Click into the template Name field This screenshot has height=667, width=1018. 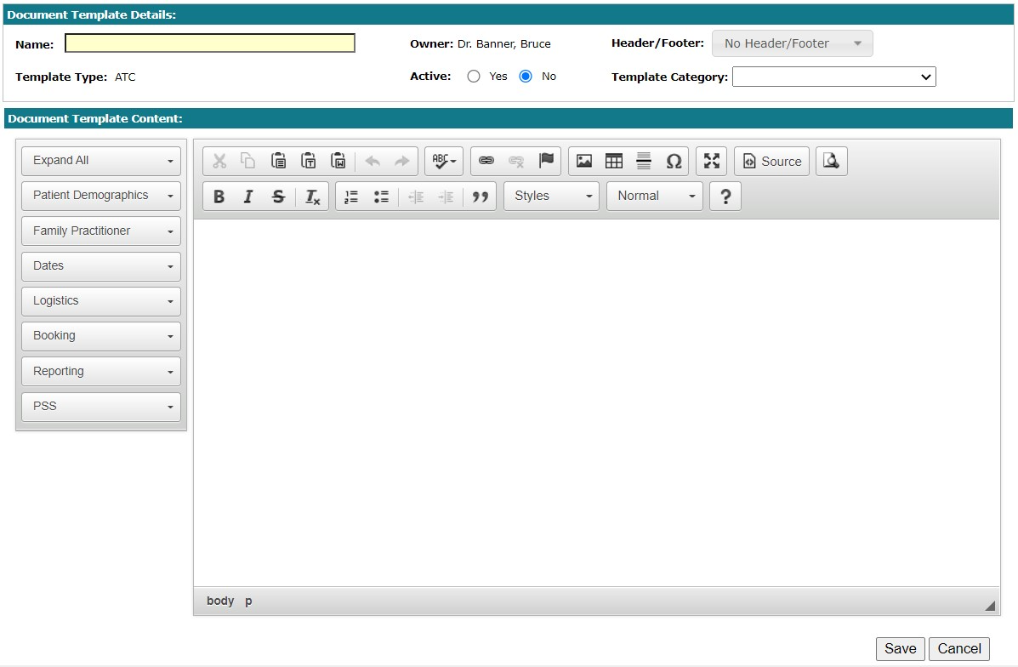[x=210, y=43]
